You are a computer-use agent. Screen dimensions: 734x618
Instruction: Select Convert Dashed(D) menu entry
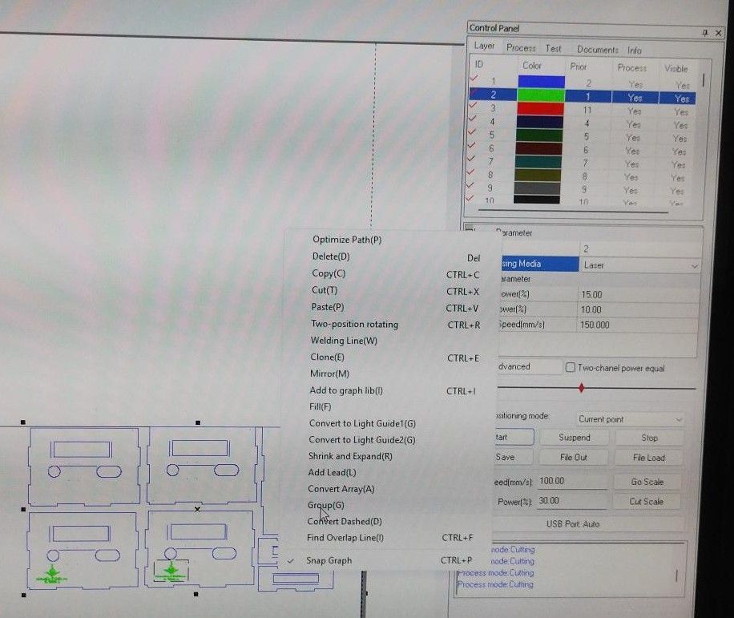click(345, 521)
